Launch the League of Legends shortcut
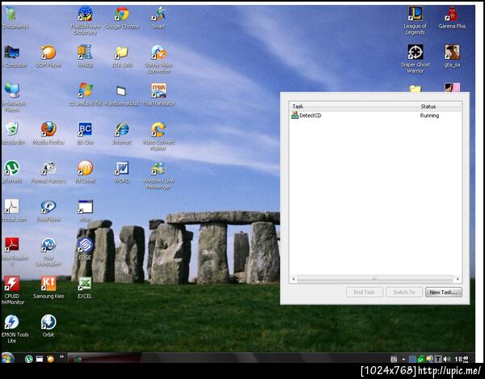Viewport: 485px width, 379px height. [x=415, y=20]
